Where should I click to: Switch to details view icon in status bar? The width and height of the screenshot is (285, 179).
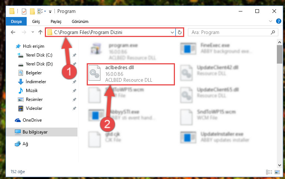[269, 172]
